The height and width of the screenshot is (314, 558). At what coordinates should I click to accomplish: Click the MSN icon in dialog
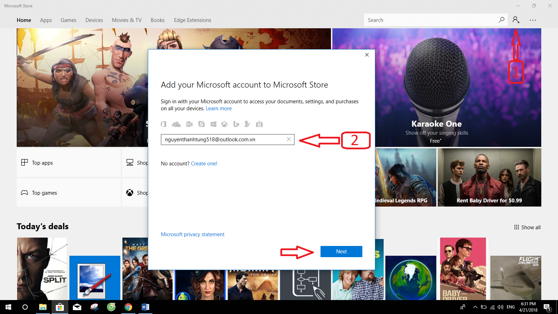tap(247, 124)
